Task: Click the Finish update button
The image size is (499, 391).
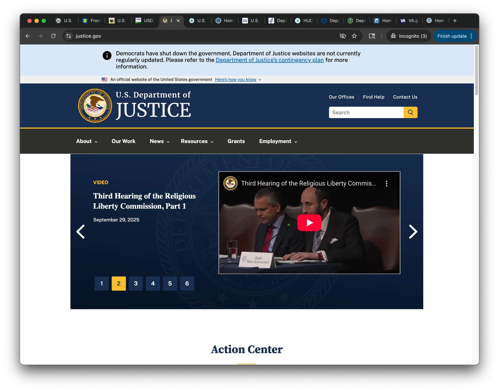Action: pos(452,36)
